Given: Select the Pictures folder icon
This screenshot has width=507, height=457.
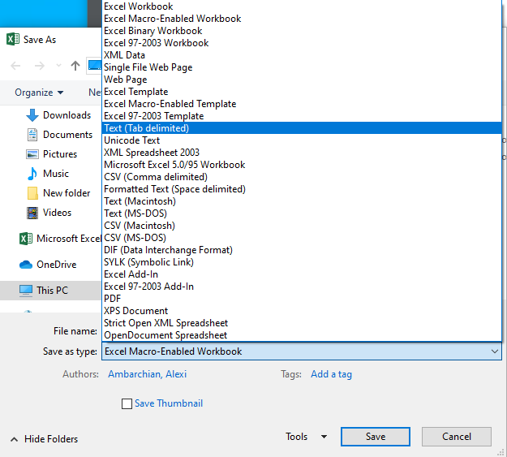Looking at the screenshot, I should 32,154.
